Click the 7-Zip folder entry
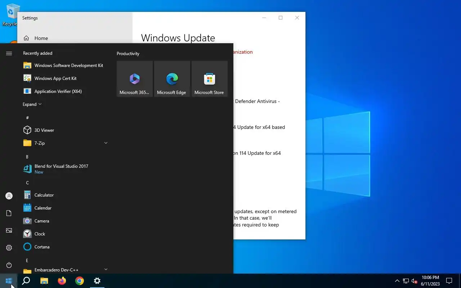The height and width of the screenshot is (288, 461). (65, 143)
